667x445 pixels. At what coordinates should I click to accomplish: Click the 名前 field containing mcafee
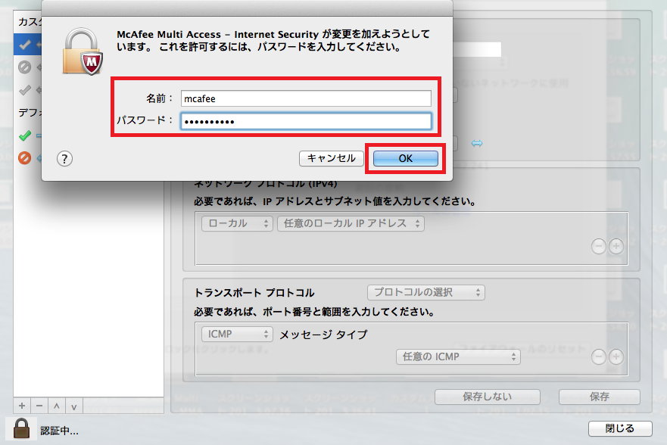tap(306, 98)
